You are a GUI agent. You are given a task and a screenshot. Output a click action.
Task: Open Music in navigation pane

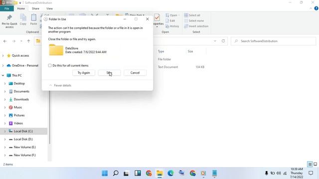point(18,107)
